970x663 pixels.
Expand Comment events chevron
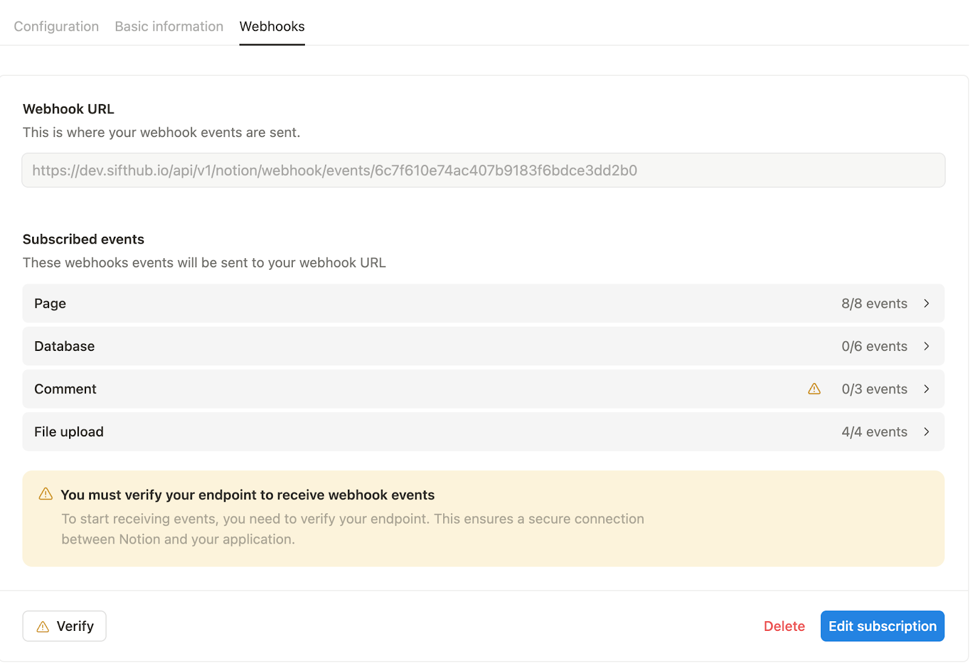tap(926, 389)
